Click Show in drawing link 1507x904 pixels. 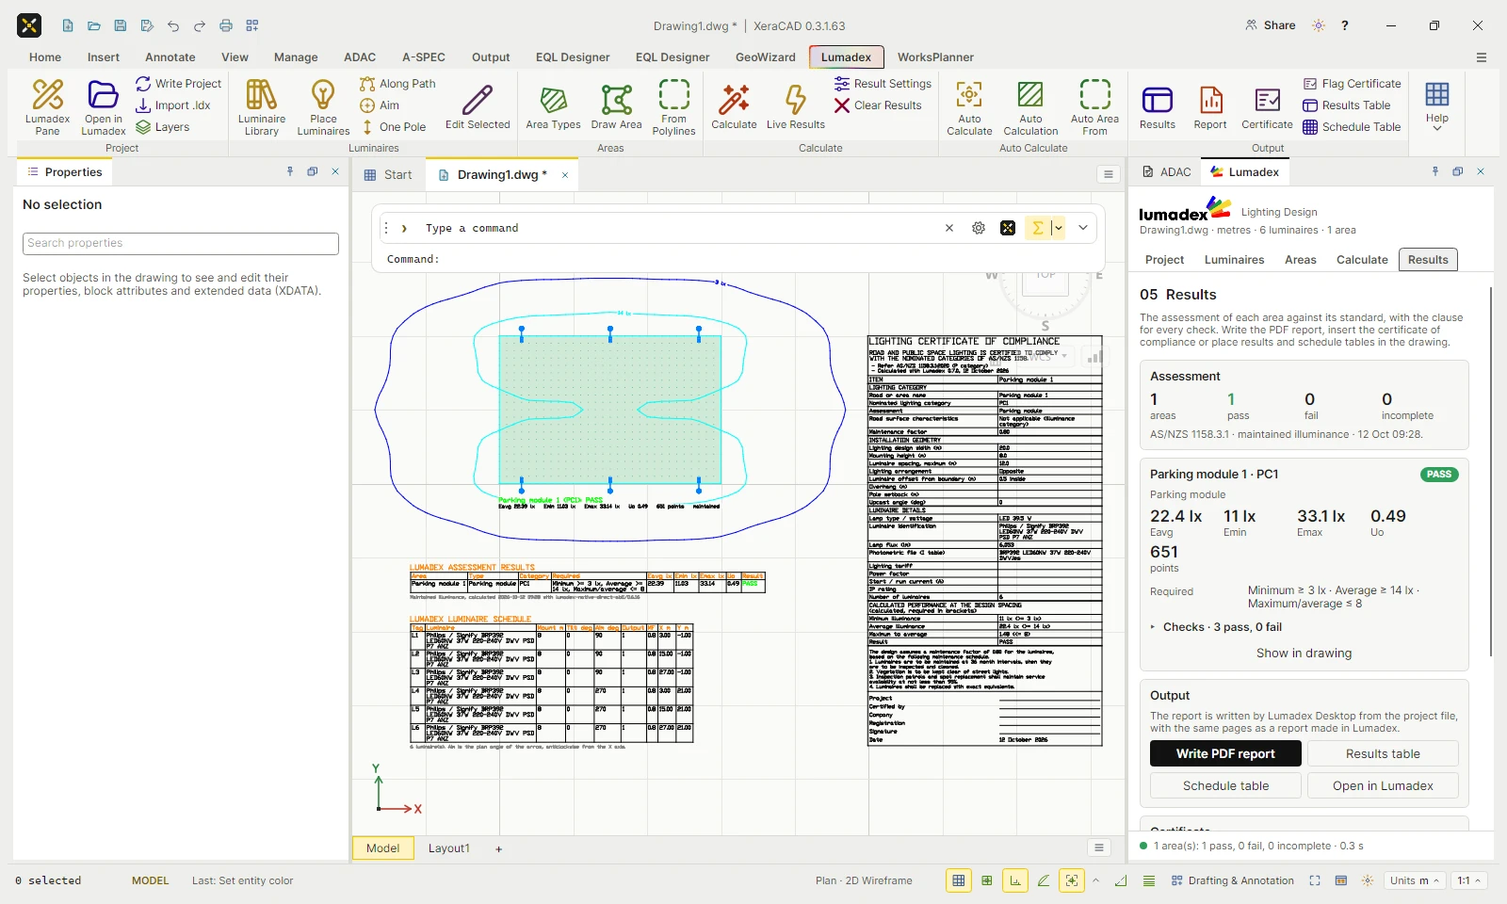click(x=1304, y=653)
